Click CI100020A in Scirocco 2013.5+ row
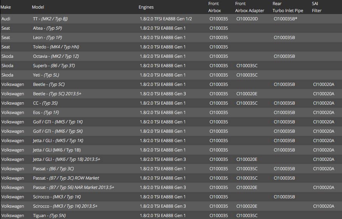This screenshot has height=219, width=342. (x=323, y=206)
